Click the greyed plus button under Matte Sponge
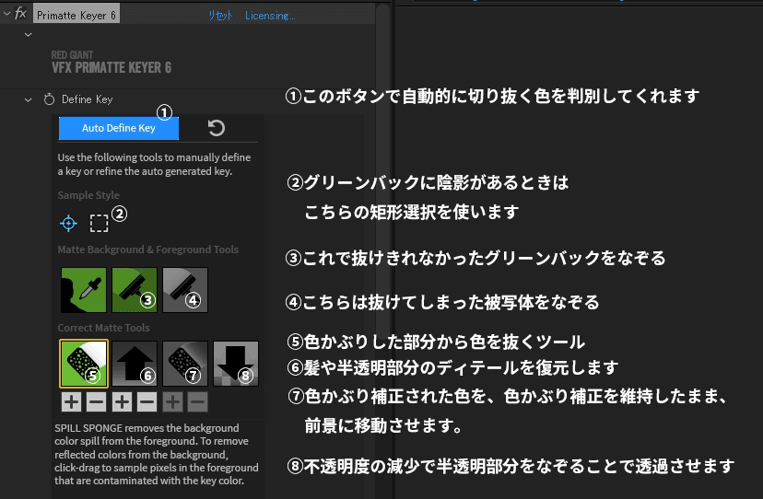 click(172, 402)
